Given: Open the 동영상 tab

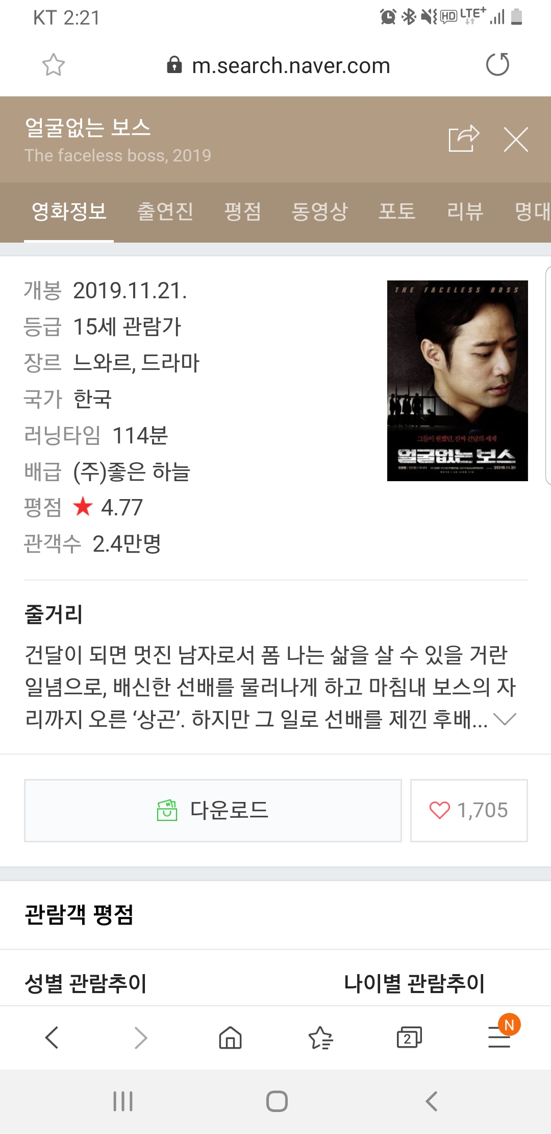Looking at the screenshot, I should pos(320,211).
